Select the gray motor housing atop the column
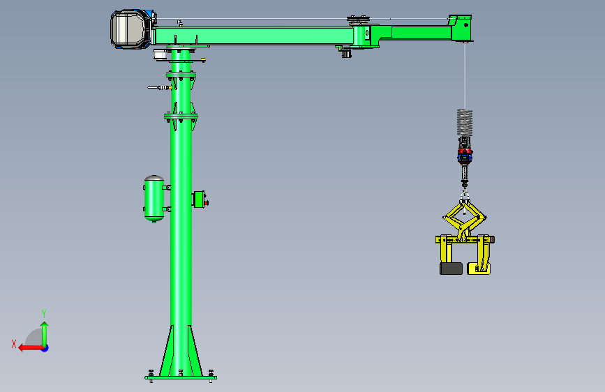Screen dimensions: 605x392 pyautogui.click(x=130, y=29)
